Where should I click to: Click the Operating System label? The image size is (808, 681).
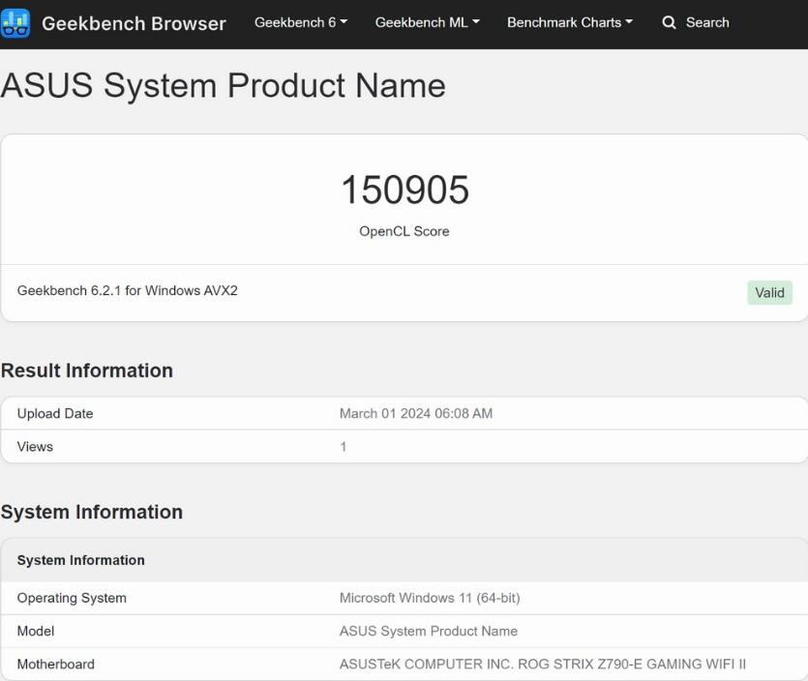click(x=72, y=598)
